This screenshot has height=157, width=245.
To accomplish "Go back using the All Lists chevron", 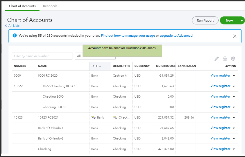I will click(6, 26).
